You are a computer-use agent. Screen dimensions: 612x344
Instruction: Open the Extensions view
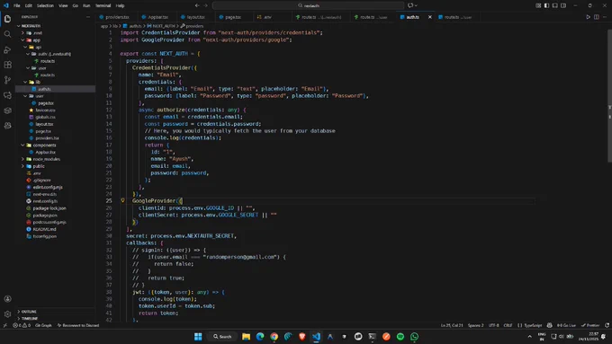[x=7, y=65]
